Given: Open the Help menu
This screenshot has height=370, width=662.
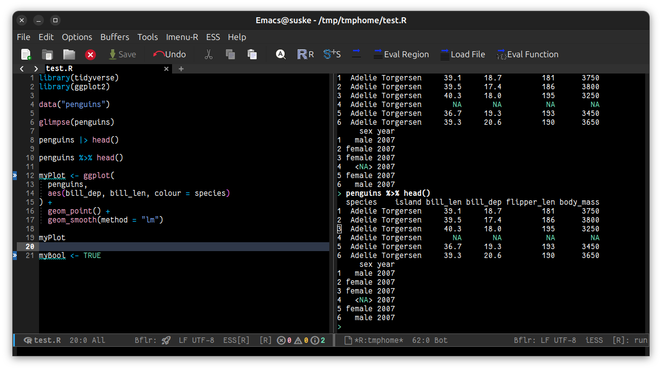Looking at the screenshot, I should pos(237,37).
